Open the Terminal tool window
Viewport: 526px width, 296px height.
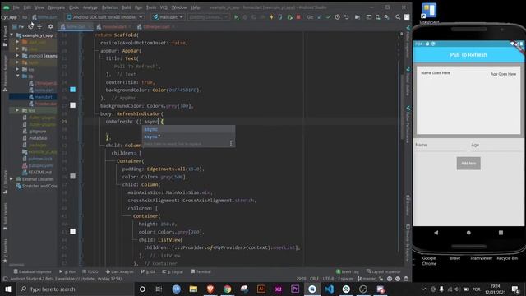pyautogui.click(x=201, y=271)
